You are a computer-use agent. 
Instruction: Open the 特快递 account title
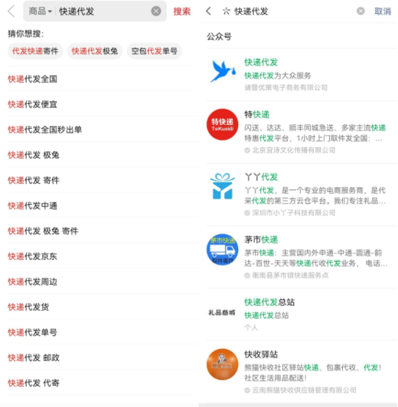point(257,114)
